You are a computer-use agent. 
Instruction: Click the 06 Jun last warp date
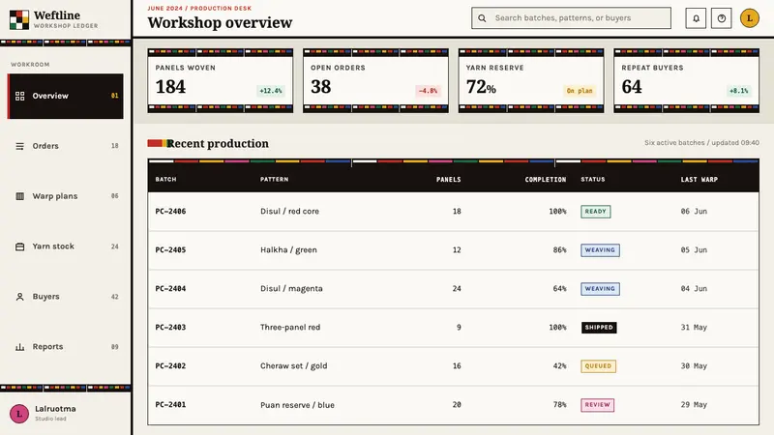pos(694,211)
